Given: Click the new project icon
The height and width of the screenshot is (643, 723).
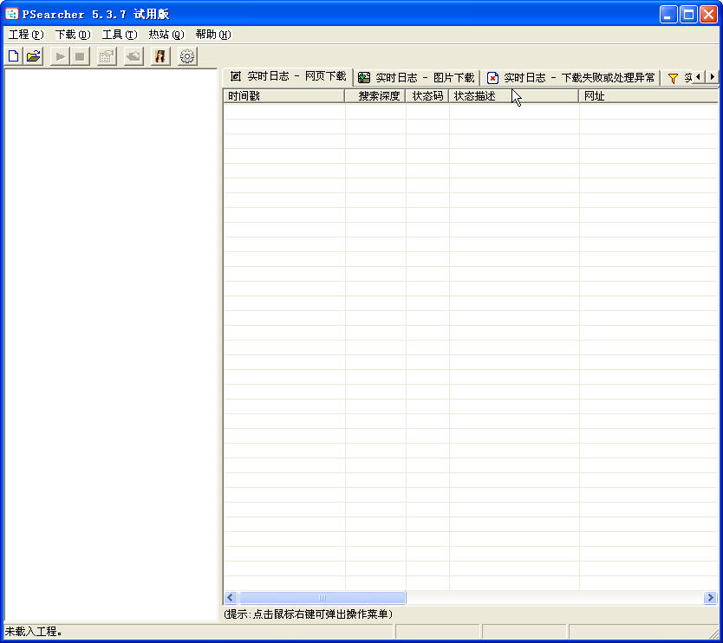Looking at the screenshot, I should 14,56.
